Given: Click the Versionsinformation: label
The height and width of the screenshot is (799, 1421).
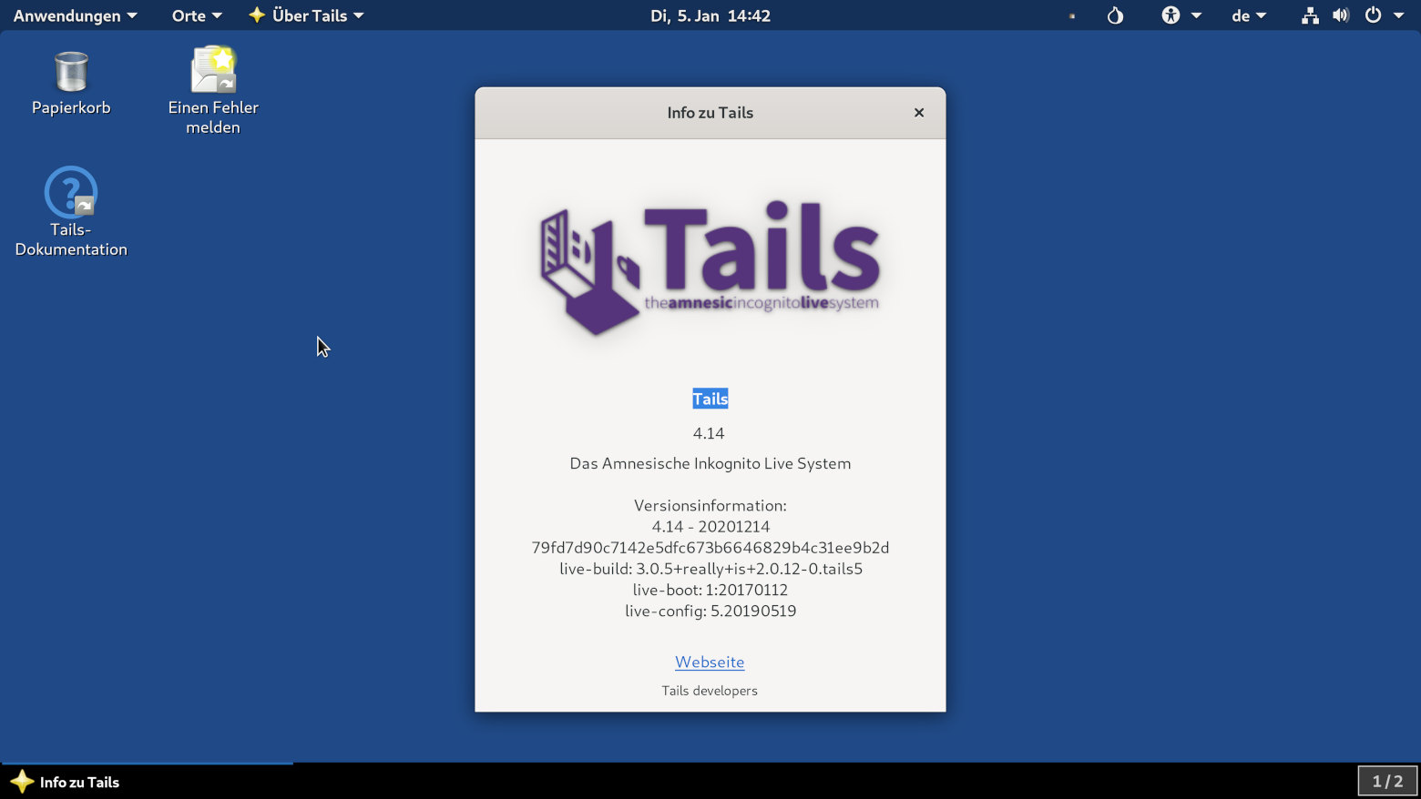Looking at the screenshot, I should 710,505.
